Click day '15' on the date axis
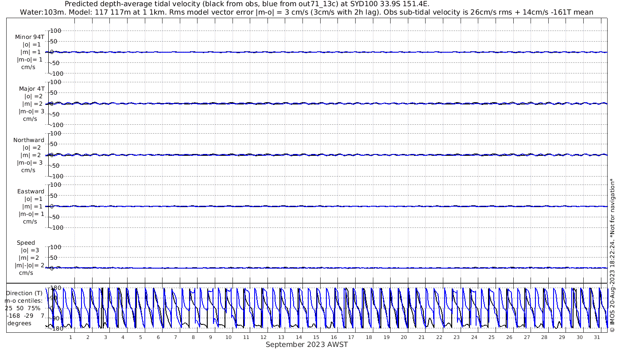 316,337
